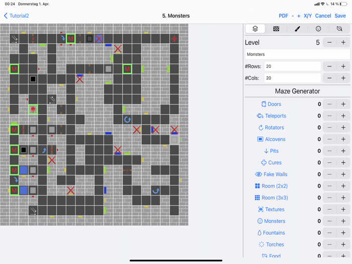The width and height of the screenshot is (352, 264).
Task: Select the red cure cross tile in maze
Action: coord(174,39)
